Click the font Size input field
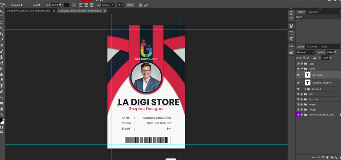The width and height of the screenshot is (341, 160). 55,5
